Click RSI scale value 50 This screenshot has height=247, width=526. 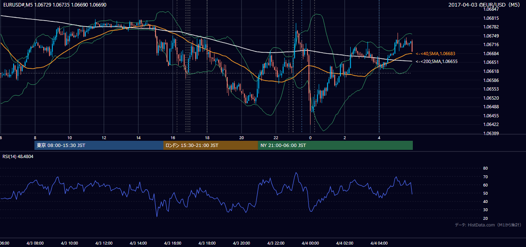tap(485, 193)
